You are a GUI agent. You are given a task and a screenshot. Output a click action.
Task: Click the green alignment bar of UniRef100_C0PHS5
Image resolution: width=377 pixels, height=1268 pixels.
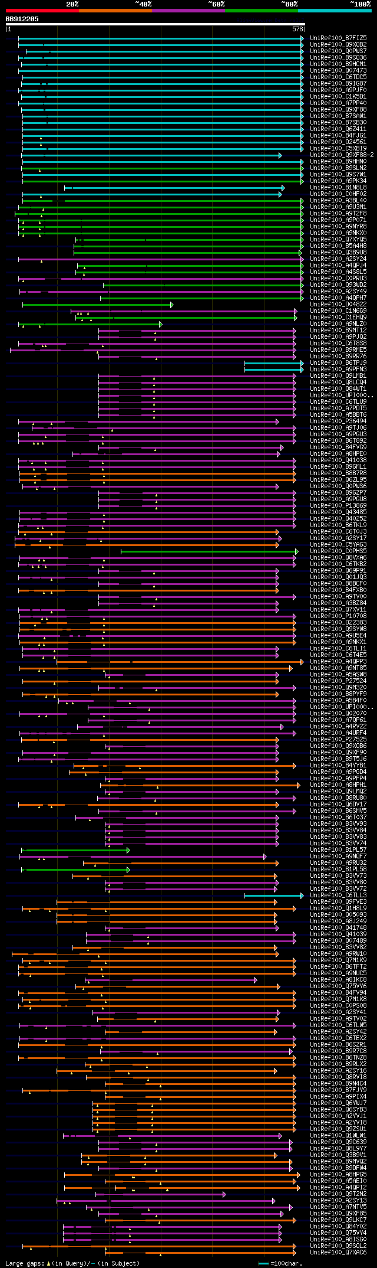click(x=210, y=551)
